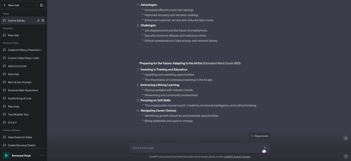The height and width of the screenshot is (161, 351).
Task: Select the Custom Video Player Lottie chat
Action: [x=23, y=58]
